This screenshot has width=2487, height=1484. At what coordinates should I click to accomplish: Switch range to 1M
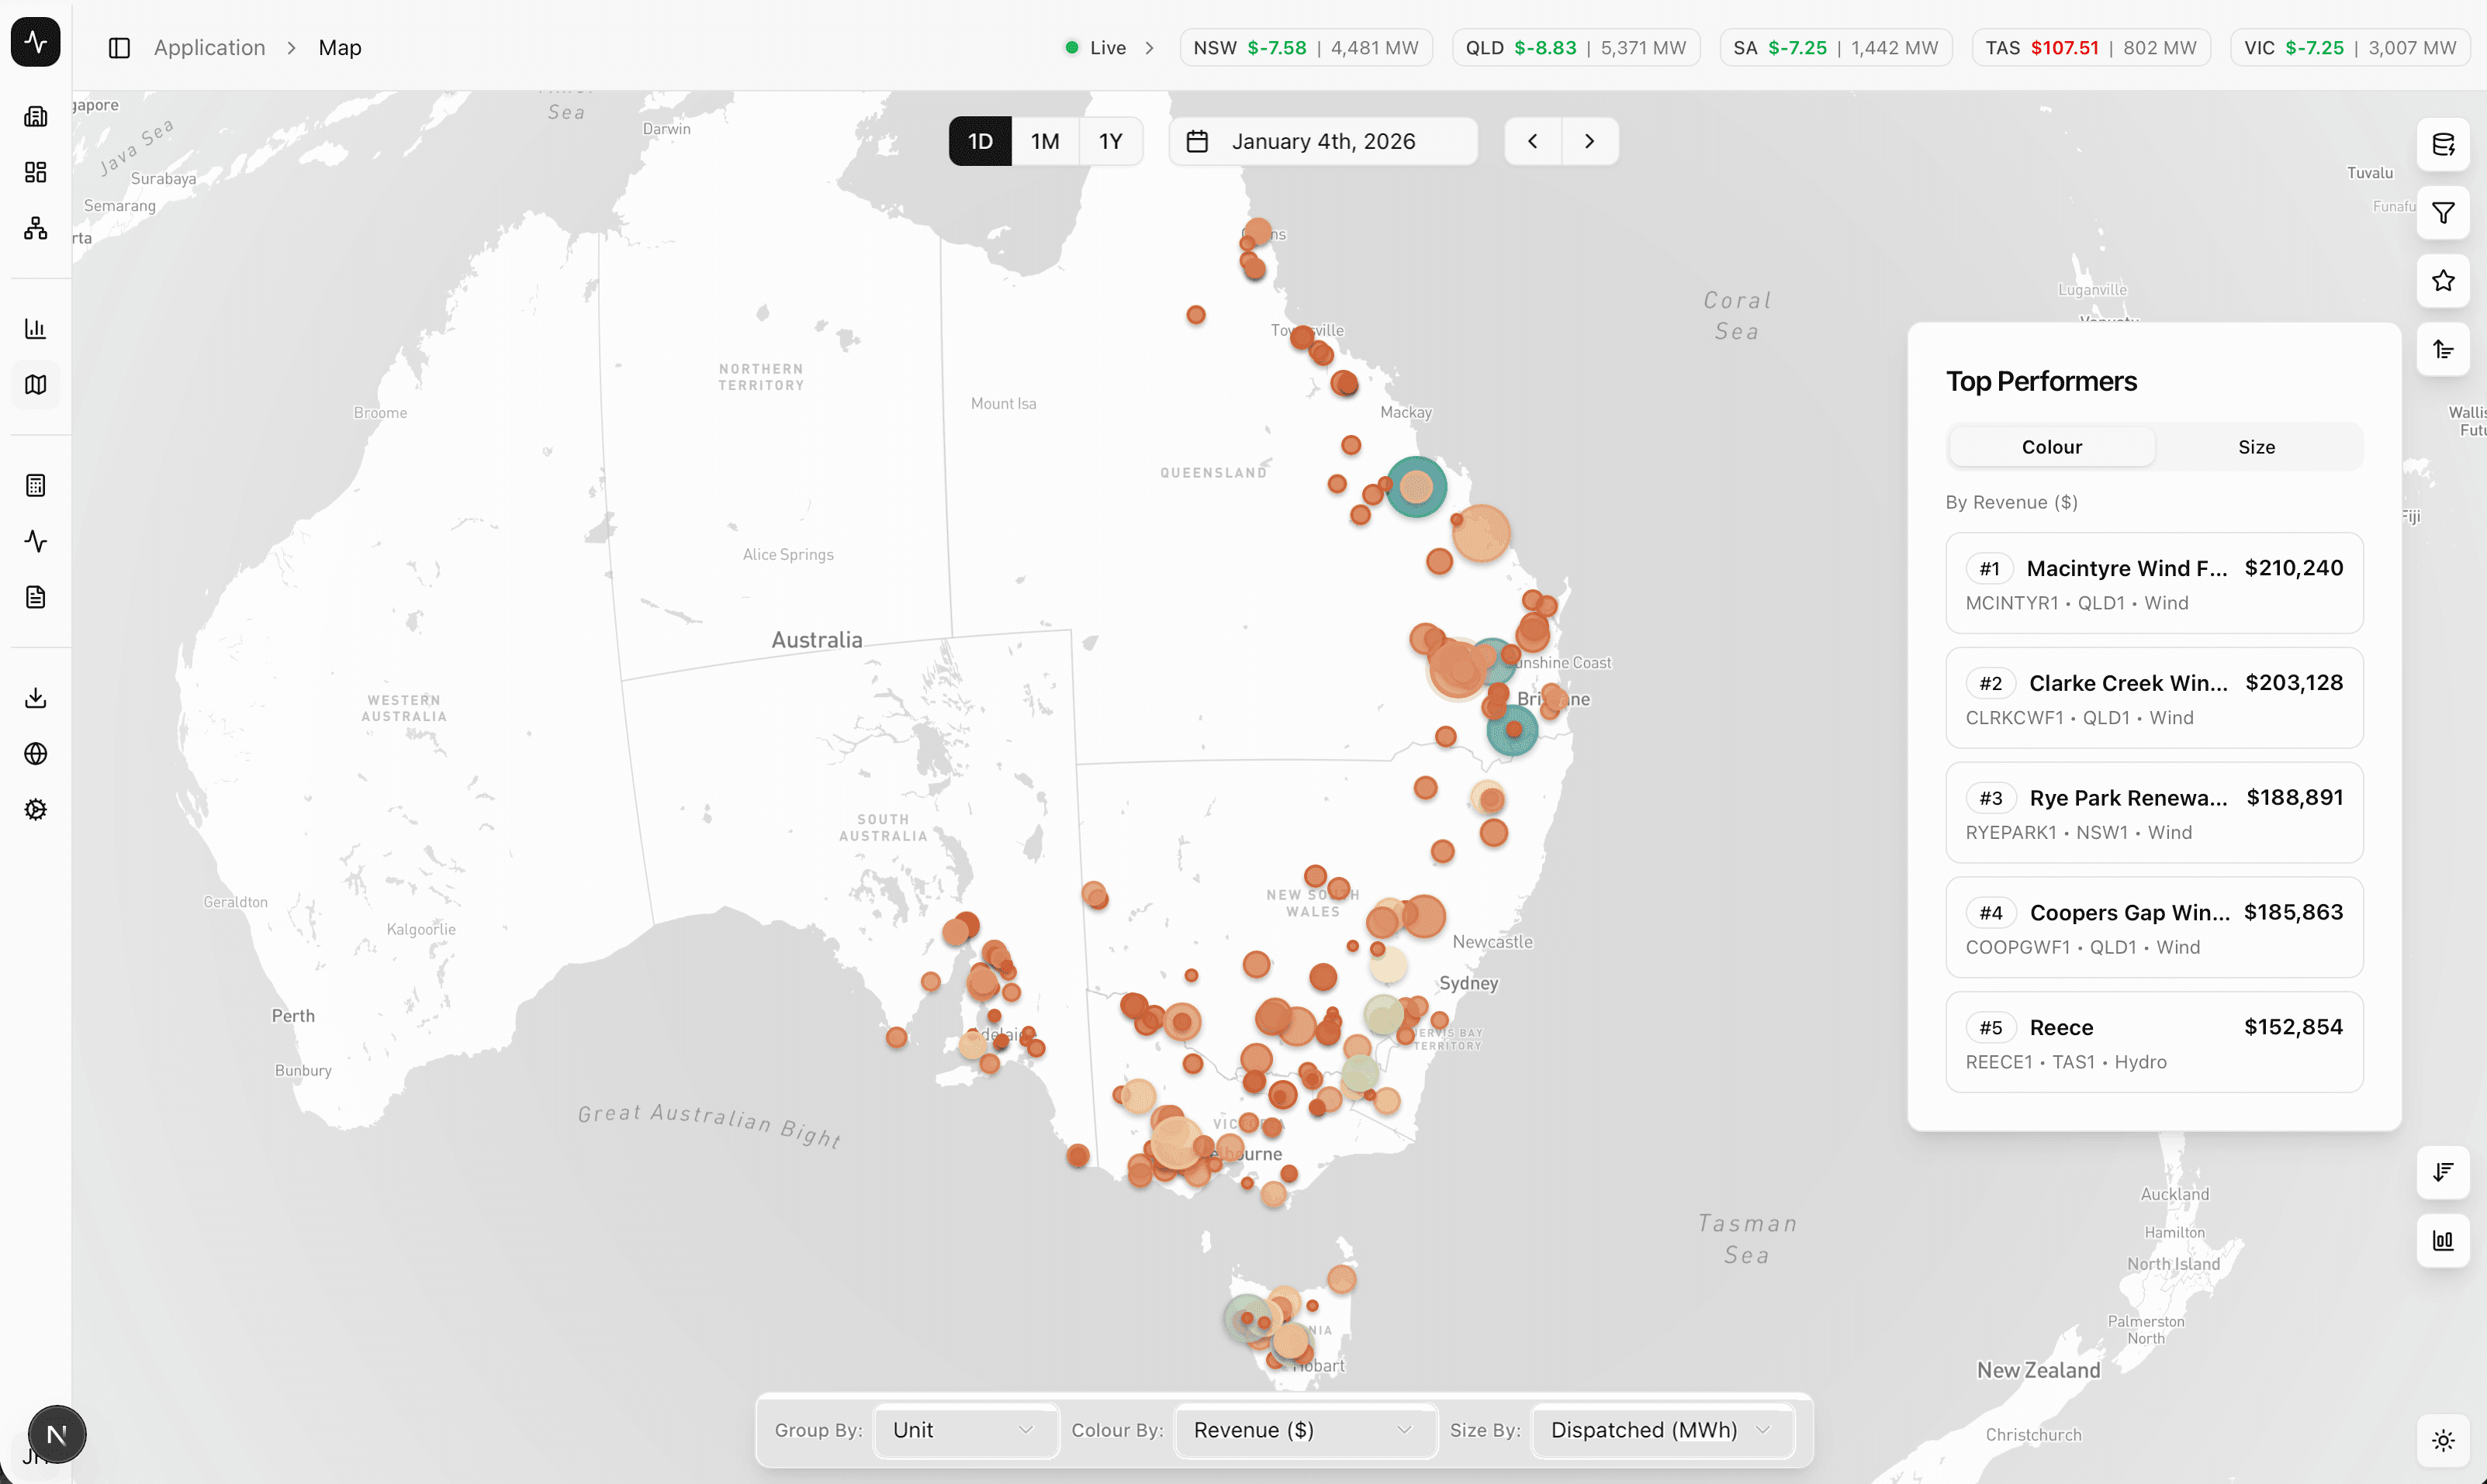point(1044,141)
